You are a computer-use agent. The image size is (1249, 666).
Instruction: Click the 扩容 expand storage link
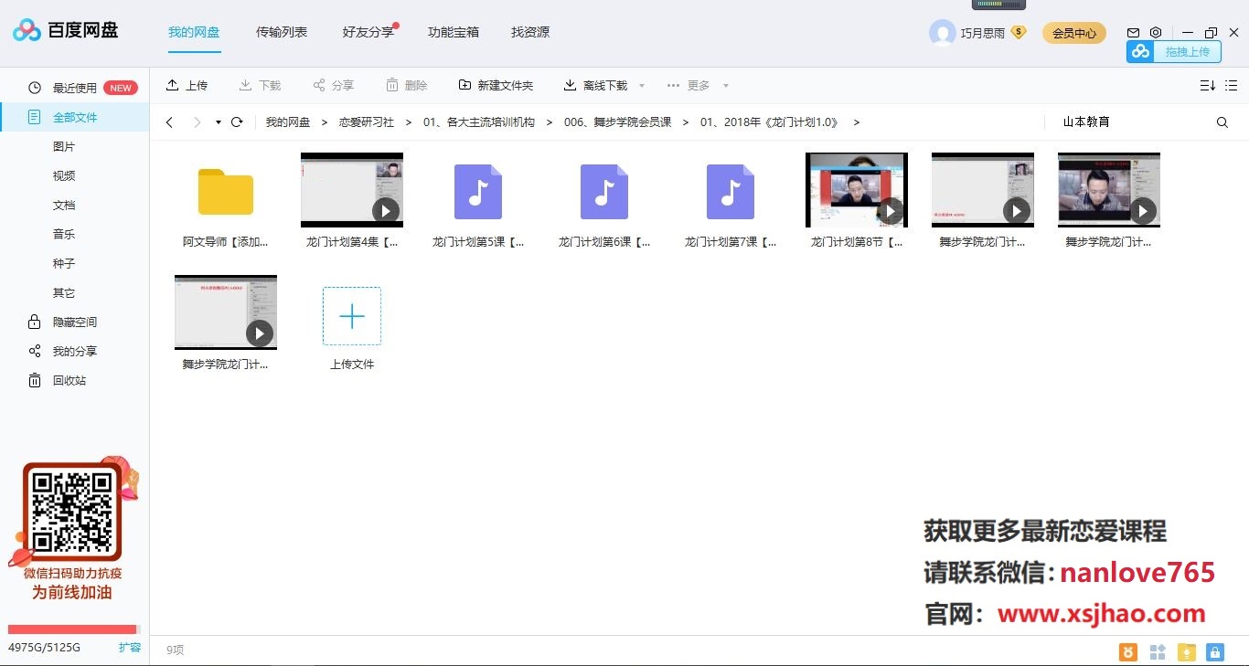point(130,647)
